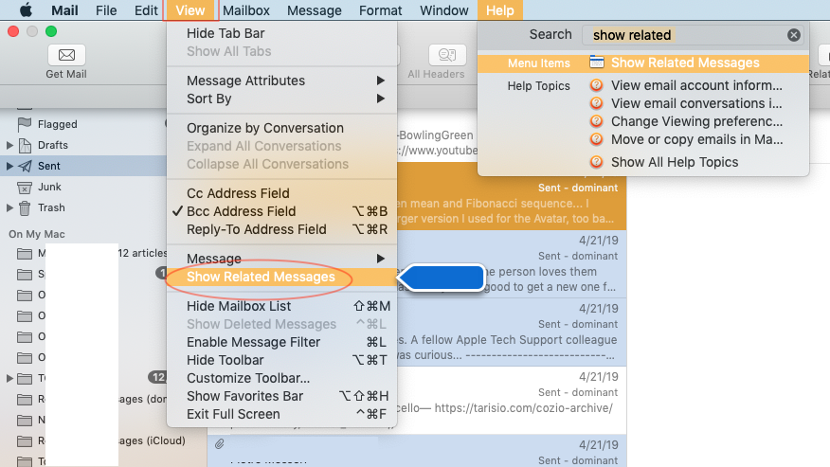The image size is (830, 467).
Task: Clear the Help search field
Action: pos(793,35)
